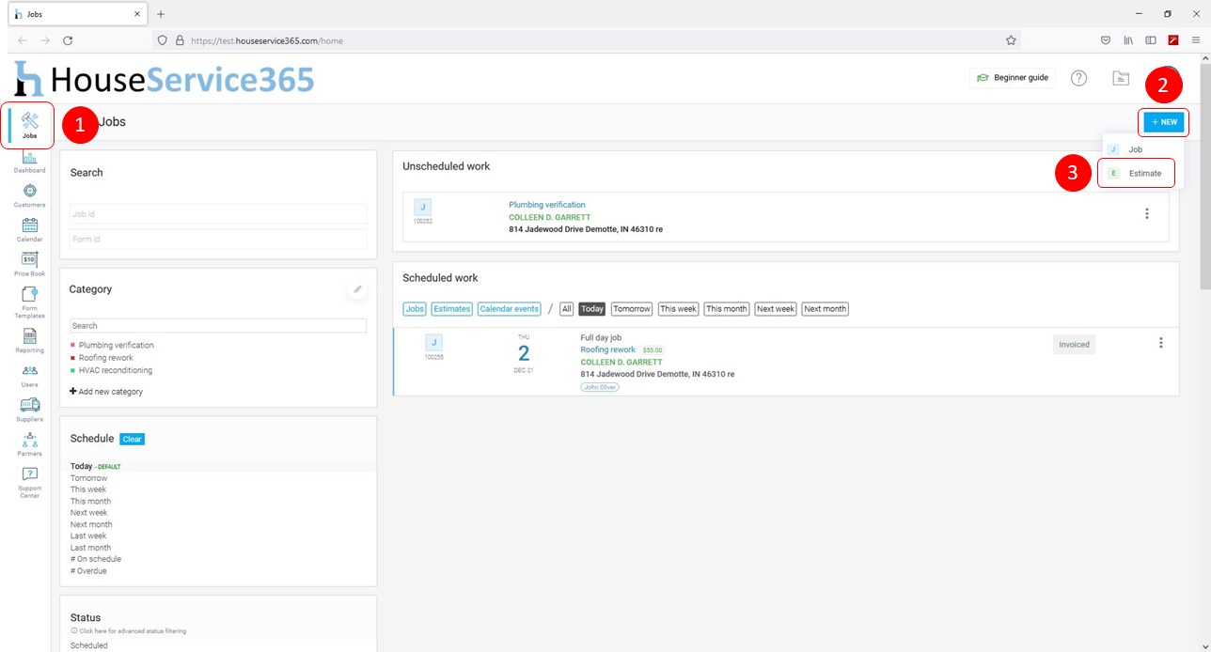Select the Jobs browser tab

[x=78, y=14]
